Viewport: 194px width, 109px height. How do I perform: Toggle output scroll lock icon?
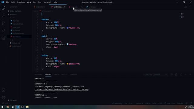tap(176, 74)
